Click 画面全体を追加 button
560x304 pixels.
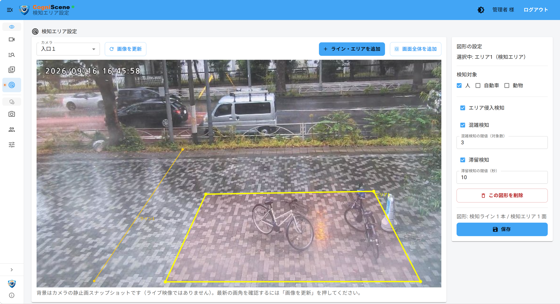pyautogui.click(x=415, y=49)
